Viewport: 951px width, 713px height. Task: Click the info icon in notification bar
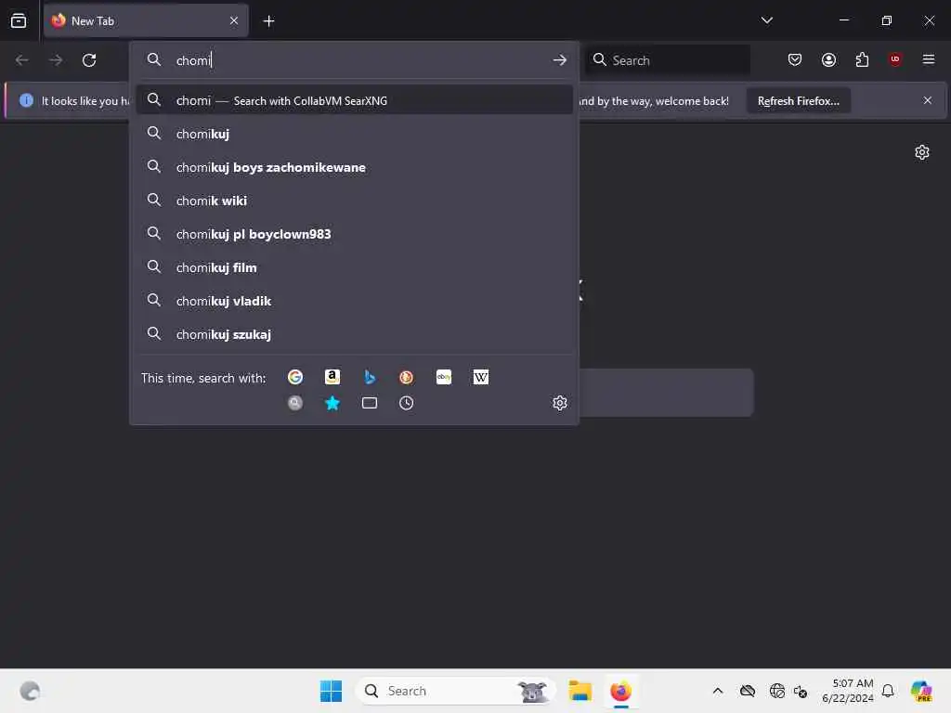pos(26,100)
